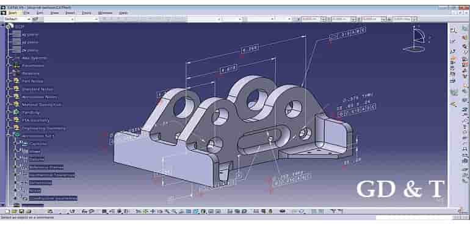This screenshot has width=470, height=225.
Task: Click the Zoom In icon
Action: pos(167,212)
